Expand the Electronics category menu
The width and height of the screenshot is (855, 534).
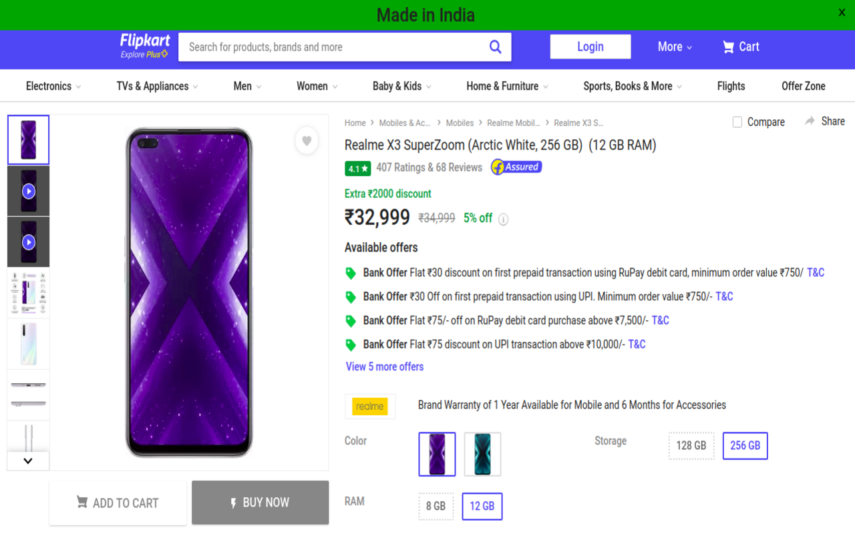point(53,86)
